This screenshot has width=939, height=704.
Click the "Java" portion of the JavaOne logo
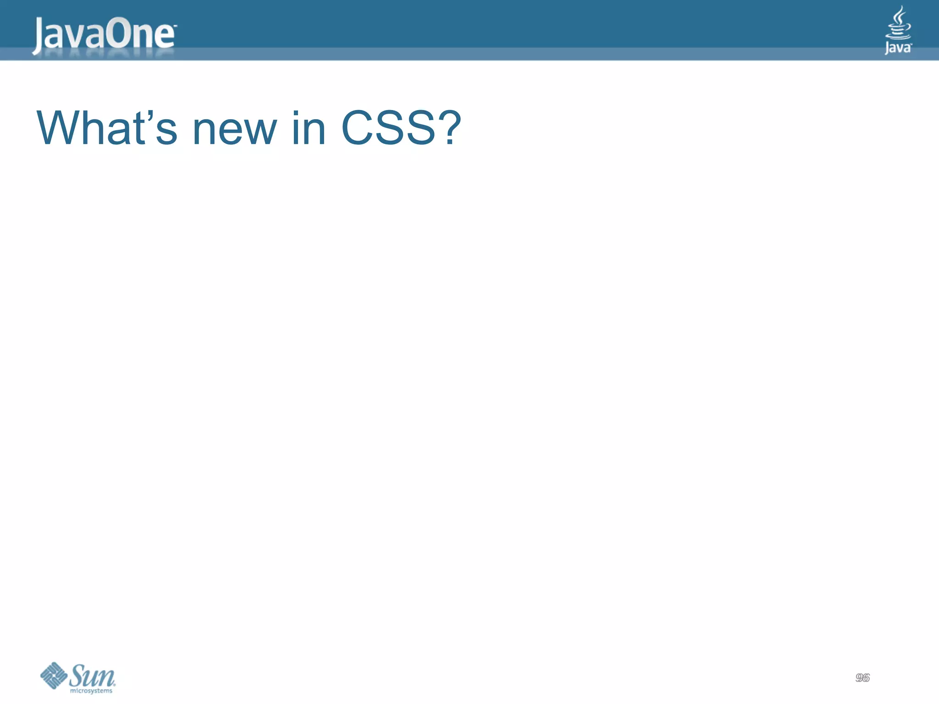pyautogui.click(x=68, y=37)
